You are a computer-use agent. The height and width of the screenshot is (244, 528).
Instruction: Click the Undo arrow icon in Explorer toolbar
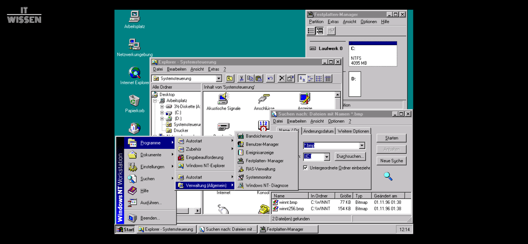270,78
